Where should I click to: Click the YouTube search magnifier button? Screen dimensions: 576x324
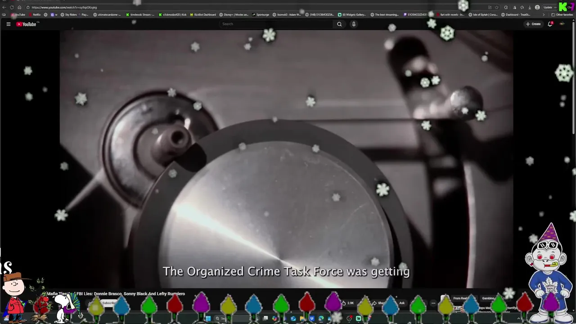click(x=339, y=24)
